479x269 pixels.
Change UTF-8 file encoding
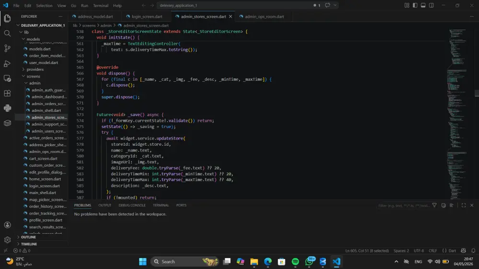[x=419, y=251]
